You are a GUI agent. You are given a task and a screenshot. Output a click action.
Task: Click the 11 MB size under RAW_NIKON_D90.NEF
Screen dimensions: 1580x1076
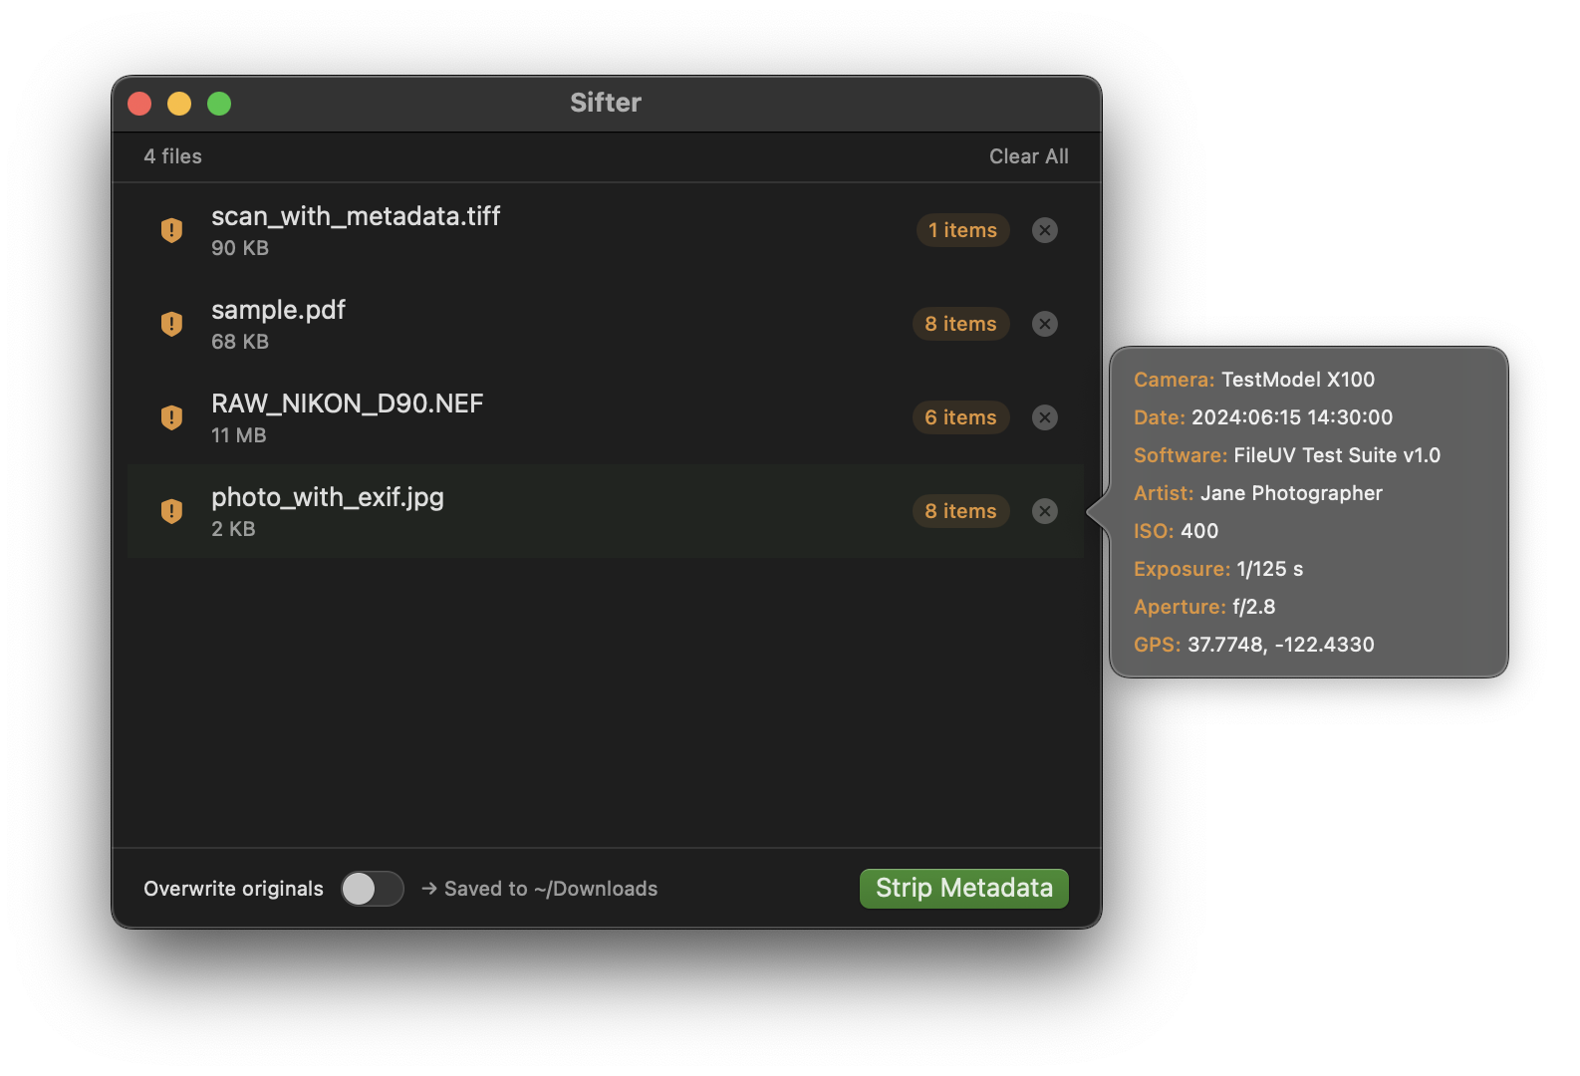point(239,435)
